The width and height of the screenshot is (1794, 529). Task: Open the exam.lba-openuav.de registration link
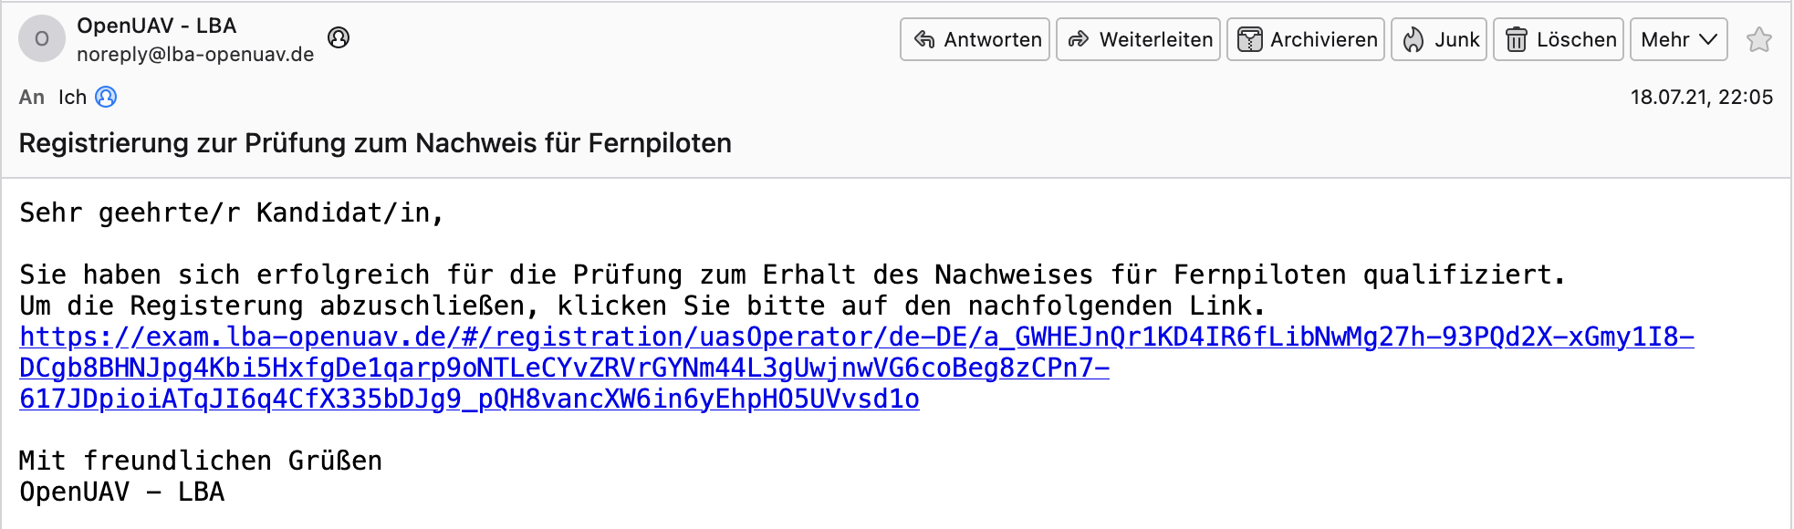pyautogui.click(x=856, y=368)
